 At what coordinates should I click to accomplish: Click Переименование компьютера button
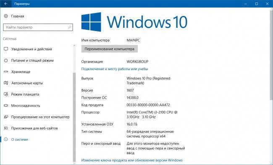click(110, 49)
